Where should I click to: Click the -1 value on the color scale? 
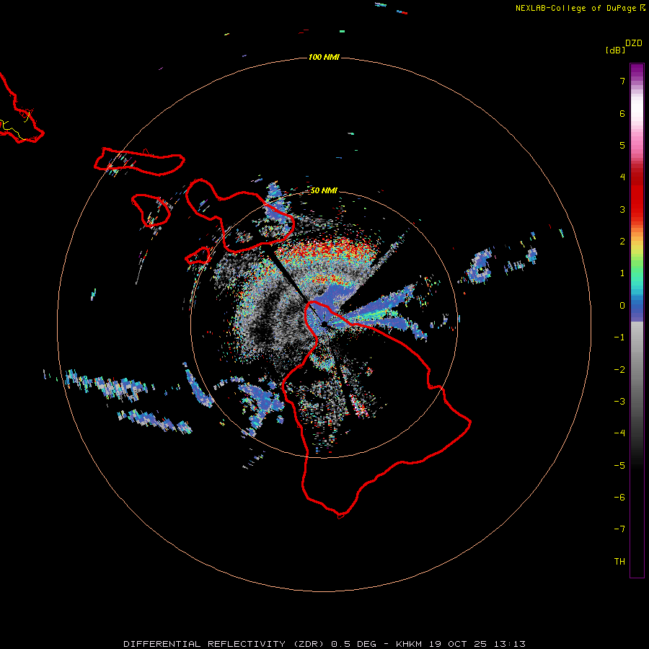tap(619, 337)
